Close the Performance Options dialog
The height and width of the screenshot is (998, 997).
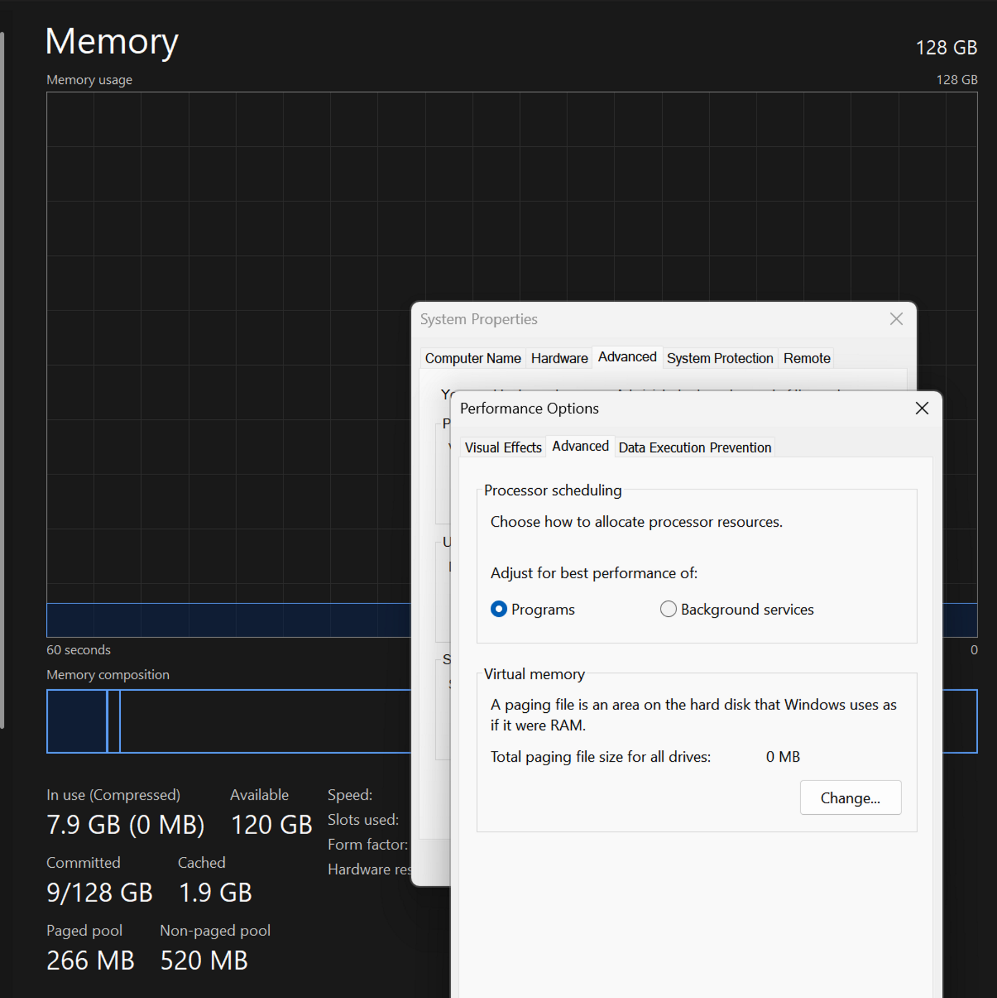coord(922,408)
